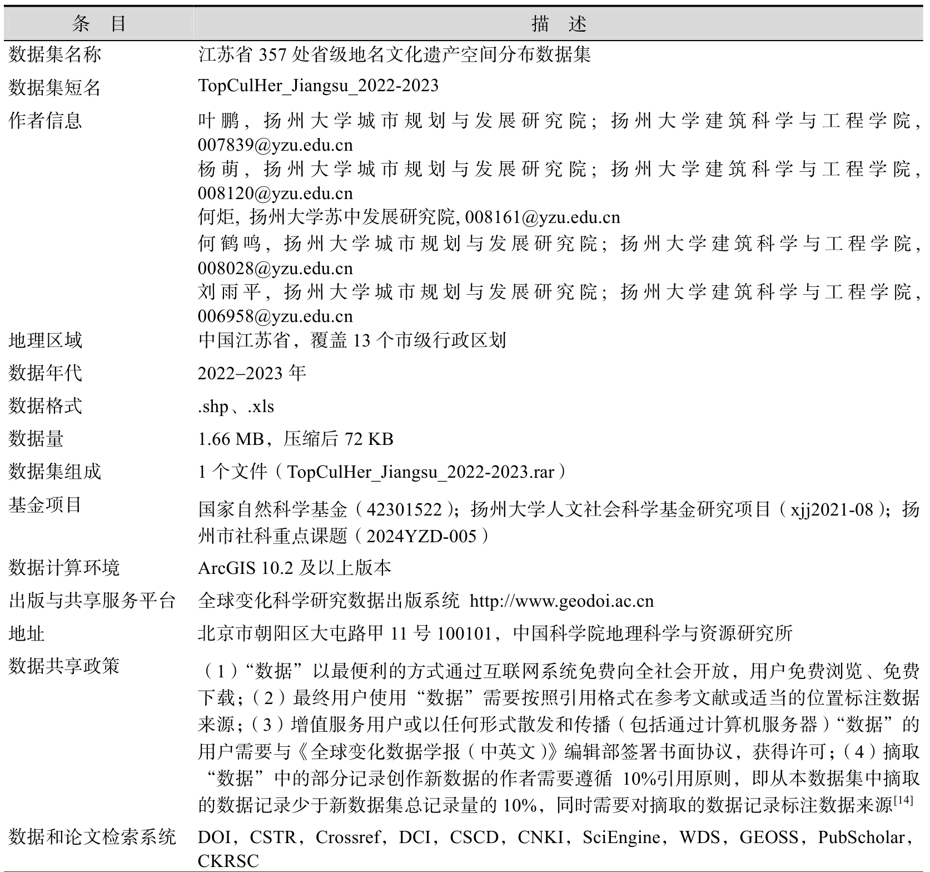The image size is (930, 872).
Task: Select the header cell 描述
Action: (x=559, y=23)
